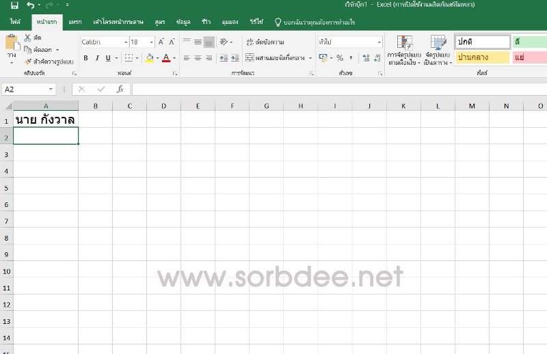This screenshot has width=547, height=354.
Task: Toggle Italic formatting
Action: coord(98,58)
